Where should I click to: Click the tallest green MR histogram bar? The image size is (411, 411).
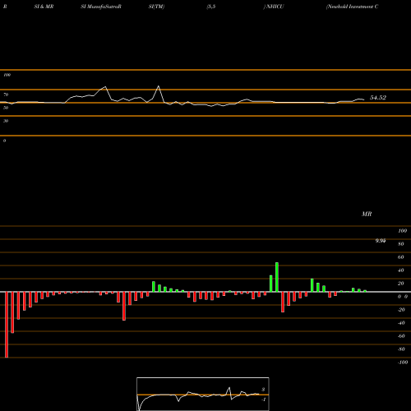tap(277, 277)
